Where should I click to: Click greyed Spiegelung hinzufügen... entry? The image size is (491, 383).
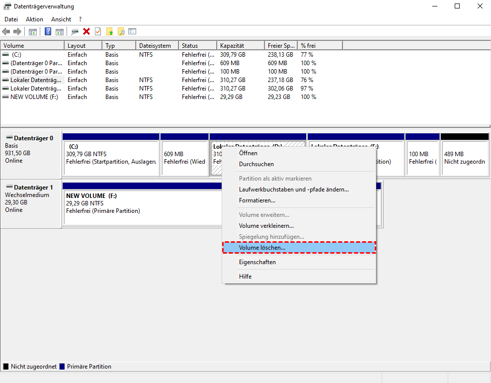click(x=299, y=237)
